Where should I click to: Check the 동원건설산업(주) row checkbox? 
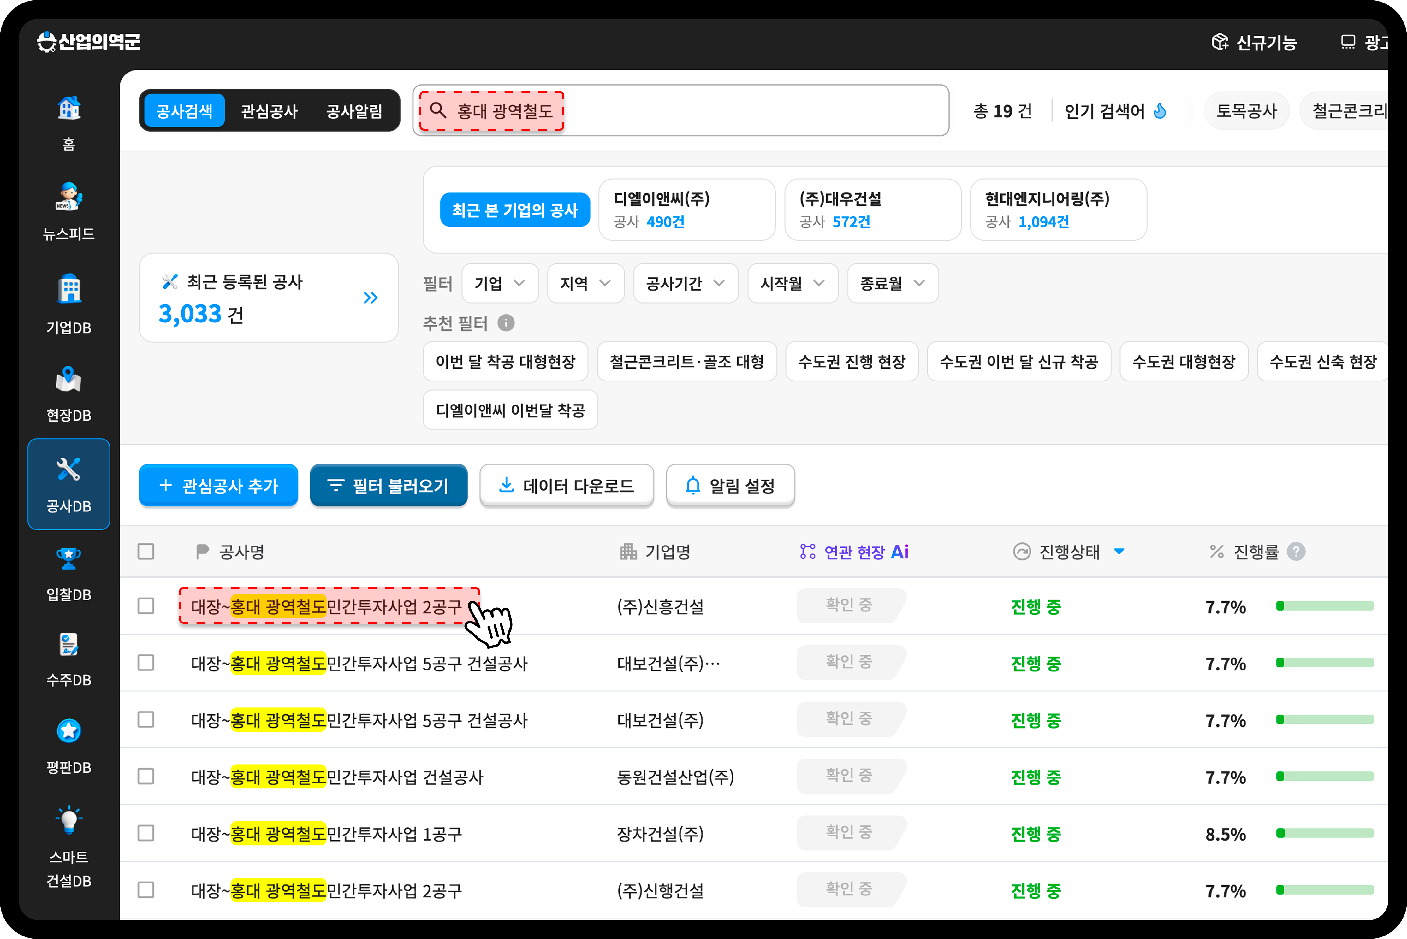(145, 777)
